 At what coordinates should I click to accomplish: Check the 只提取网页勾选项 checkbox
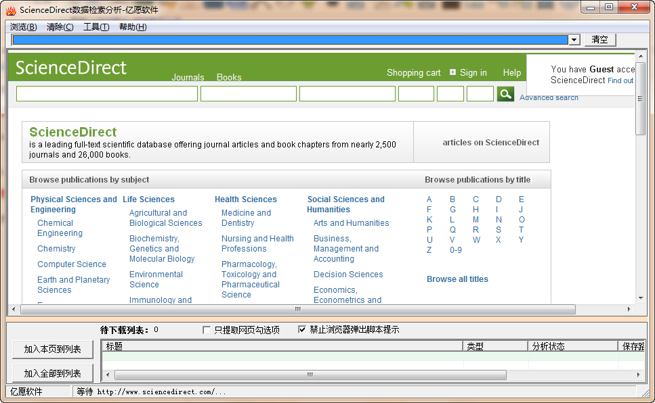(x=207, y=330)
